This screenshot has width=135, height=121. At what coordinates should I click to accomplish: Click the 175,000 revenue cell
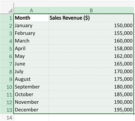click(91, 79)
